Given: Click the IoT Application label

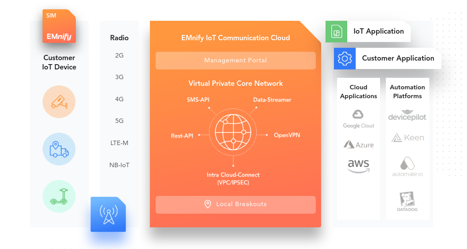Looking at the screenshot, I should coord(379,31).
